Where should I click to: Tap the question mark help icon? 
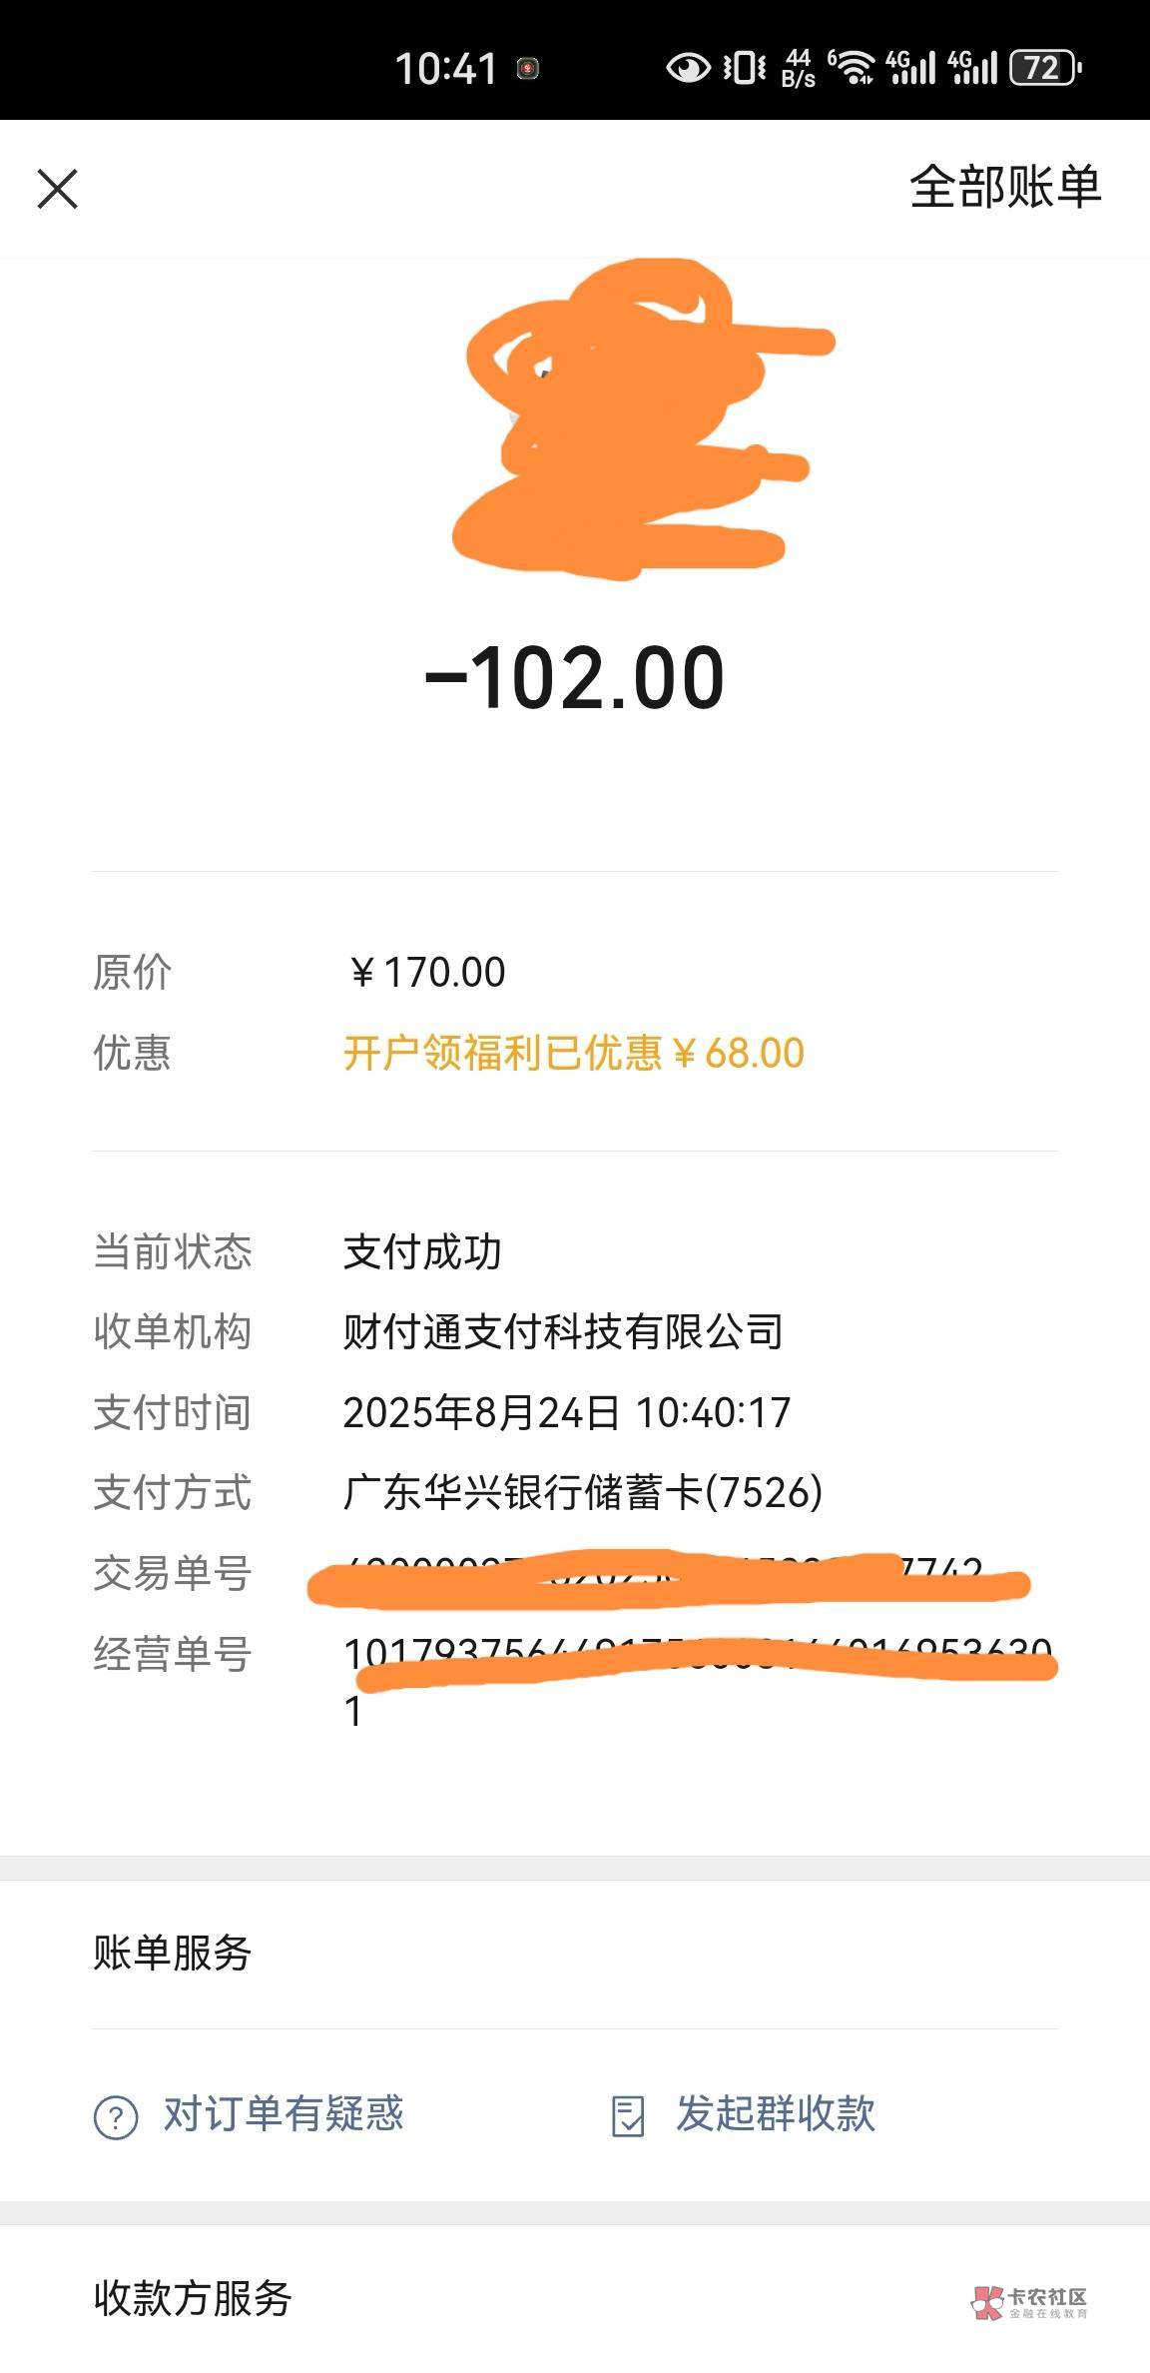pyautogui.click(x=116, y=2116)
